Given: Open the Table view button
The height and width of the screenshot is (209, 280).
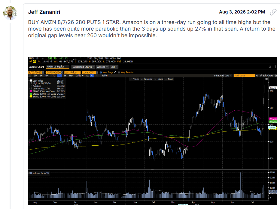Looking at the screenshot, I should (105, 76).
